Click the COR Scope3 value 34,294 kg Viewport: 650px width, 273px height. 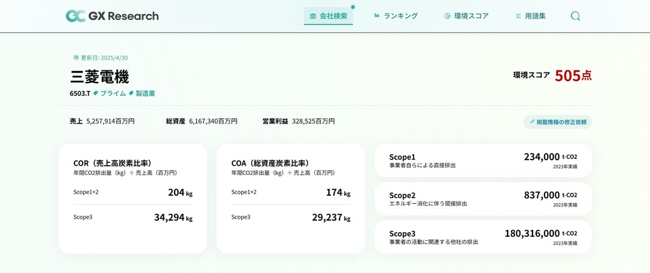tap(173, 217)
